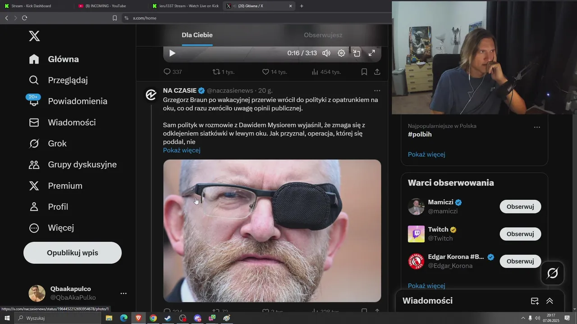View 454 tys. view analytics
The image size is (577, 324).
[x=326, y=72]
